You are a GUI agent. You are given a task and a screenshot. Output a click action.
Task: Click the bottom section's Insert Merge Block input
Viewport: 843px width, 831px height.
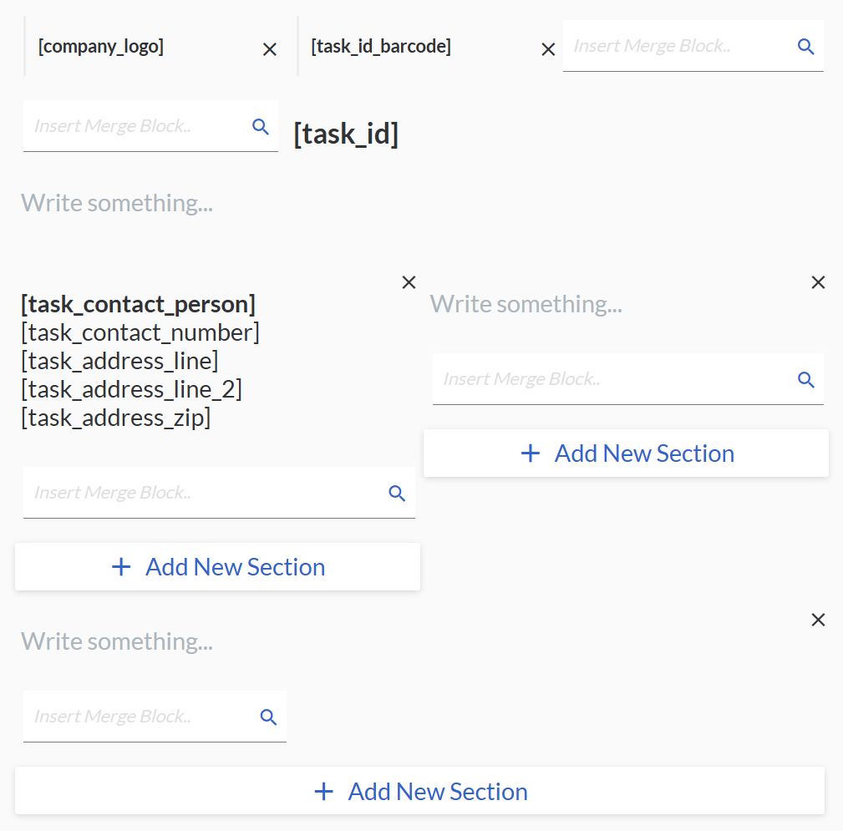pyautogui.click(x=138, y=717)
